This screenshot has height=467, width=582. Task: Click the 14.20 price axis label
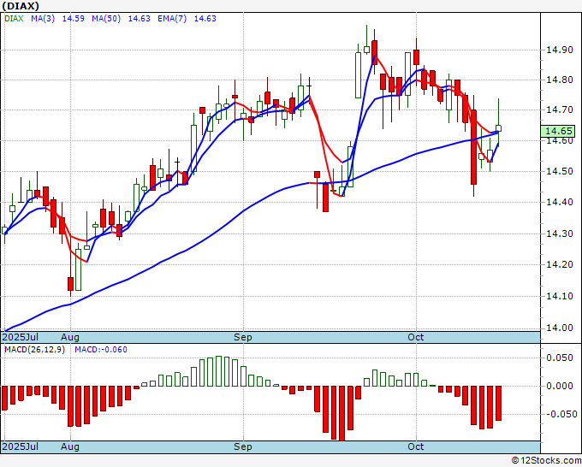tap(559, 264)
